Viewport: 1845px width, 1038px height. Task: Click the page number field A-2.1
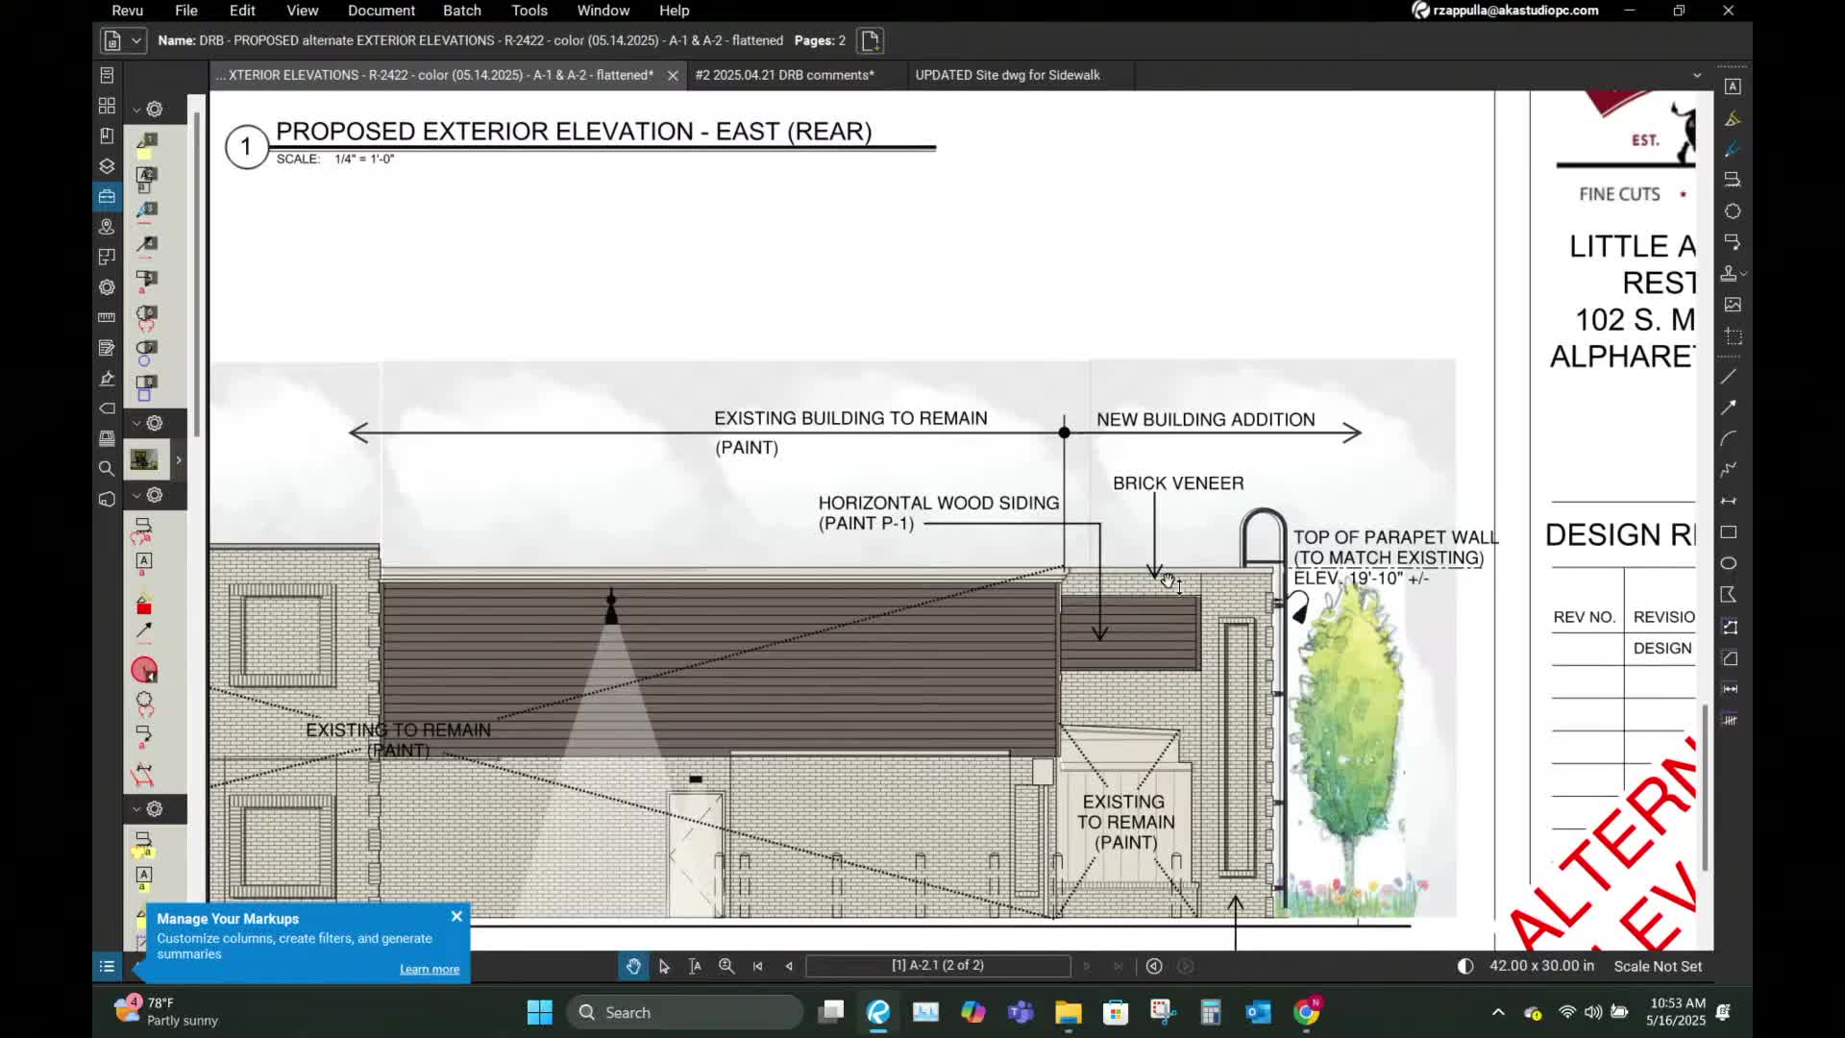pos(938,966)
